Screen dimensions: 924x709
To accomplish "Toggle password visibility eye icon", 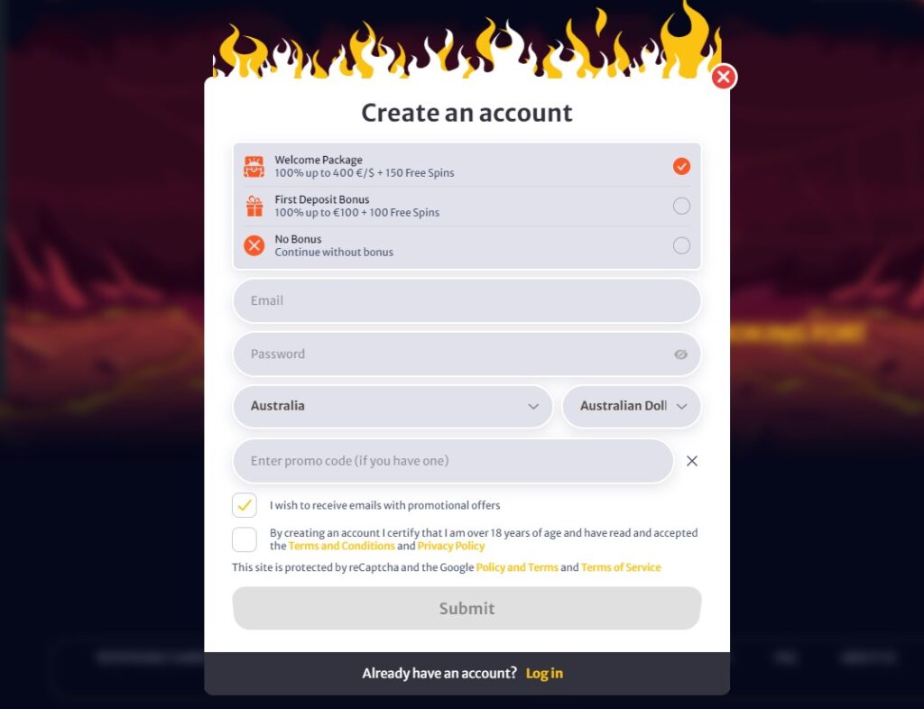I will tap(680, 354).
